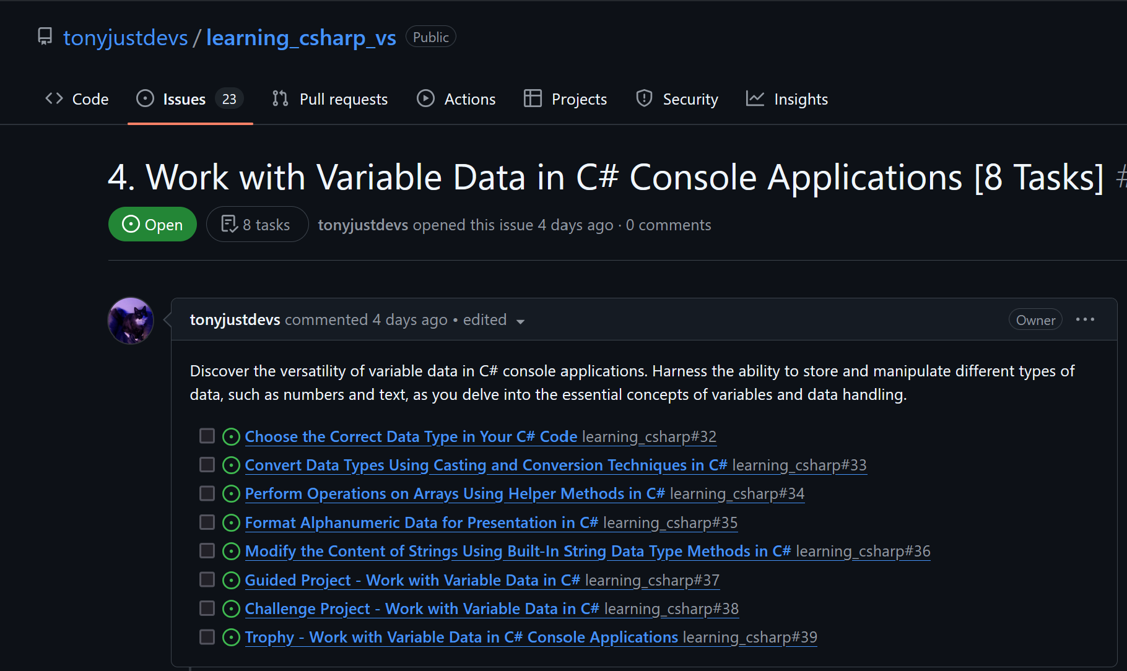Check the Challenge Project task checkbox

[x=207, y=608]
